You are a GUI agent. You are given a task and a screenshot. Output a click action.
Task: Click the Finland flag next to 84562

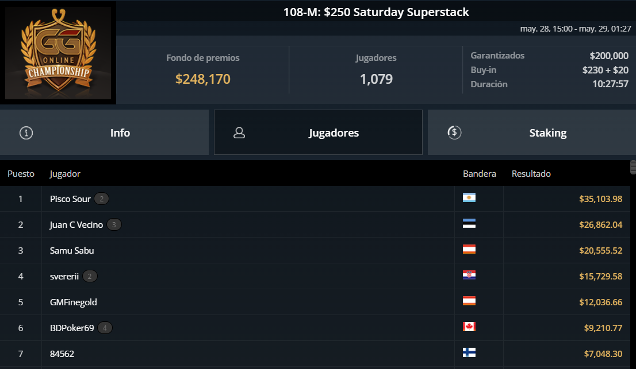point(469,353)
